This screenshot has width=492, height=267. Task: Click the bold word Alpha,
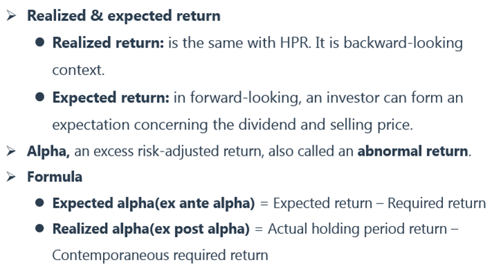coord(48,151)
